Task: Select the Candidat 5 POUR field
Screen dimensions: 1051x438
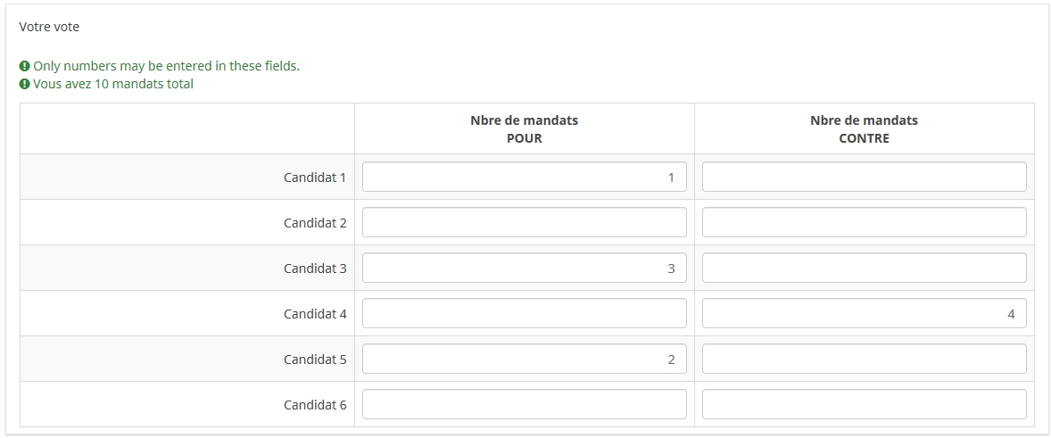Action: click(x=524, y=359)
